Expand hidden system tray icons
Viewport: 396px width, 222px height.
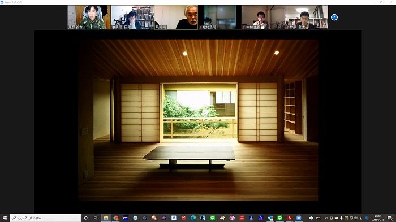(326, 218)
